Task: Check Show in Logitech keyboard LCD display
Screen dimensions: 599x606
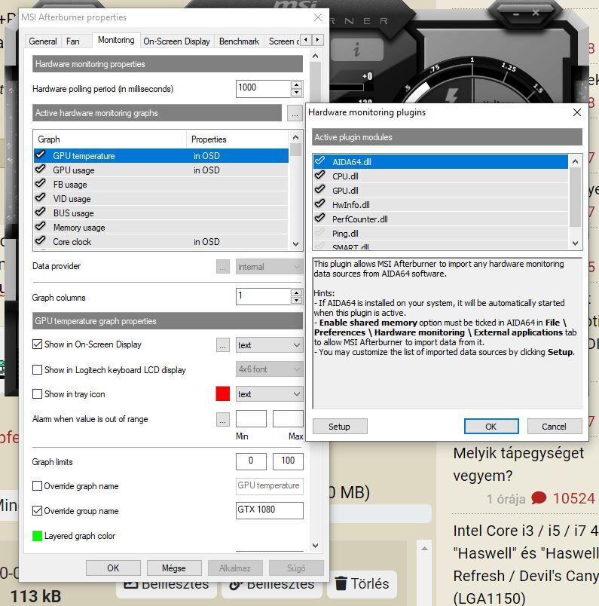Action: [x=37, y=370]
